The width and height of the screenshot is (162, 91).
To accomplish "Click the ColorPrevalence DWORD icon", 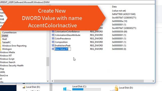I will pyautogui.click(x=53, y=39).
